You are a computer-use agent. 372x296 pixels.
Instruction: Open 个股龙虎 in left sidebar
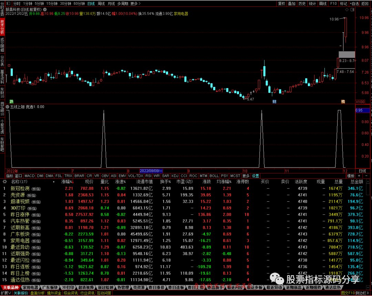pos(2,127)
